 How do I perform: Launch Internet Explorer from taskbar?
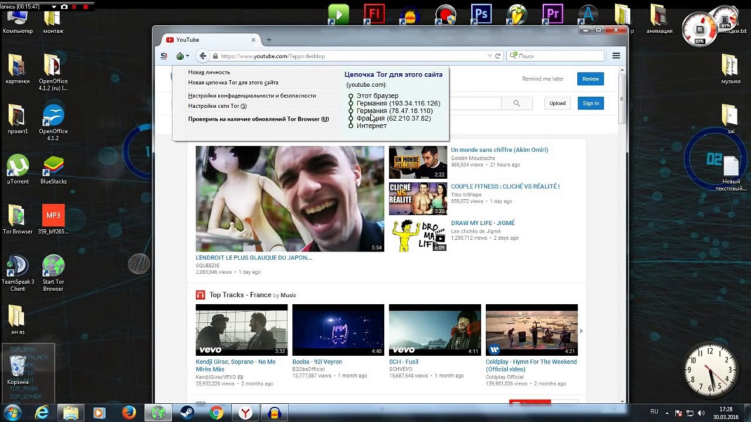[x=42, y=413]
